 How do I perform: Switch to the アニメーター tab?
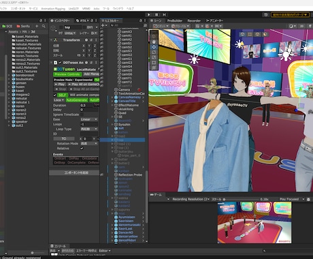[x=214, y=20]
